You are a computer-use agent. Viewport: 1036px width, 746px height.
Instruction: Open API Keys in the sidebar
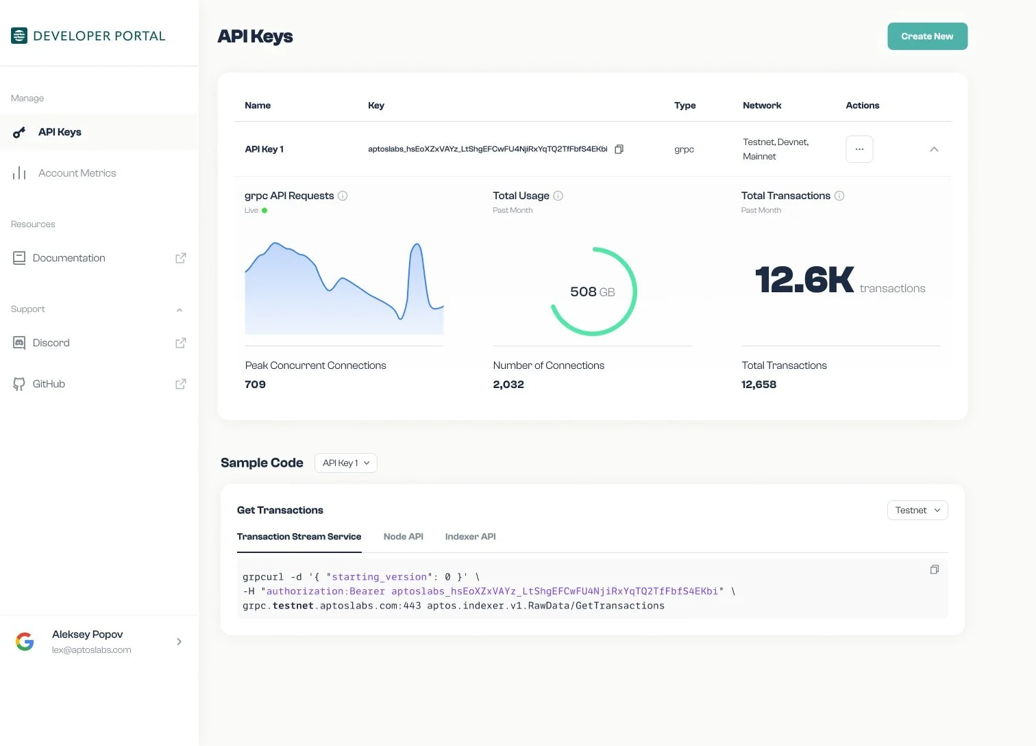coord(99,132)
